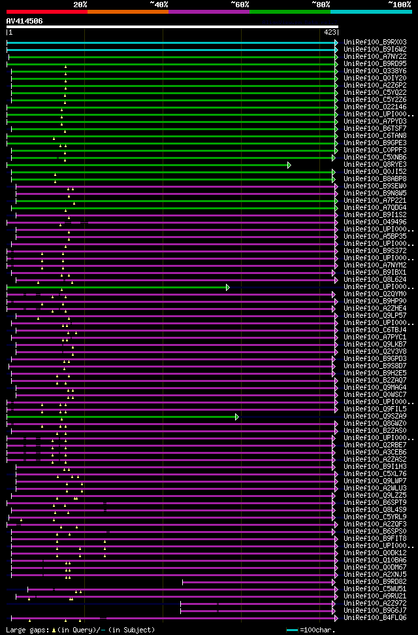Select UniRef100_B9HP90 label
This screenshot has height=635, width=418.
tap(375, 301)
